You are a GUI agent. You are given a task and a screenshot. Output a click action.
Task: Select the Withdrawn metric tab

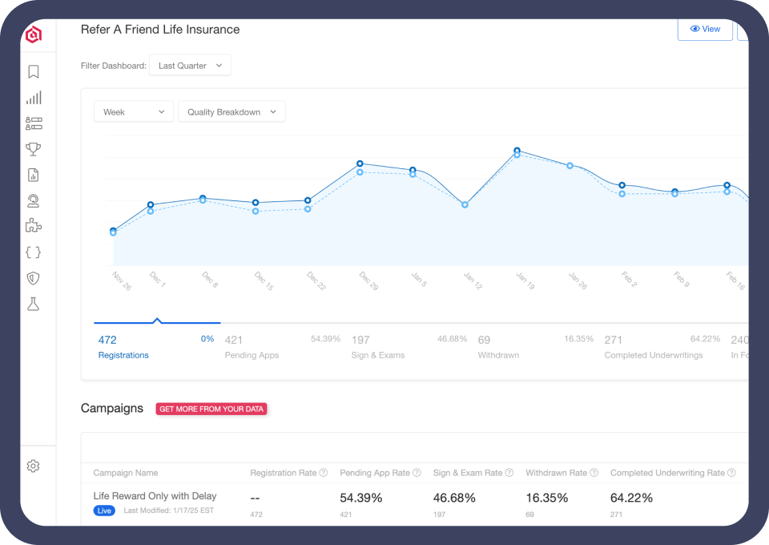[536, 347]
